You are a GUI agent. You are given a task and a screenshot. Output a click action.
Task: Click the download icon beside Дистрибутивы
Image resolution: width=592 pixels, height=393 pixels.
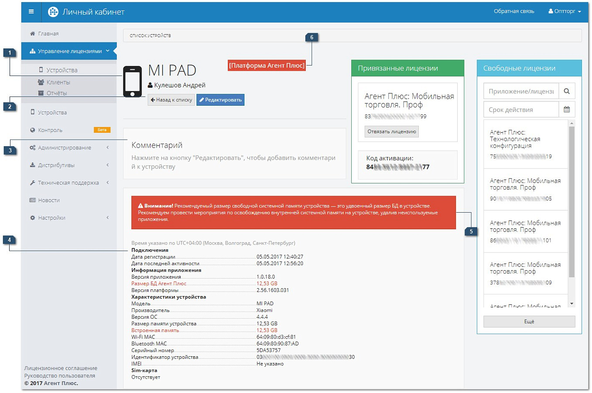pos(32,165)
